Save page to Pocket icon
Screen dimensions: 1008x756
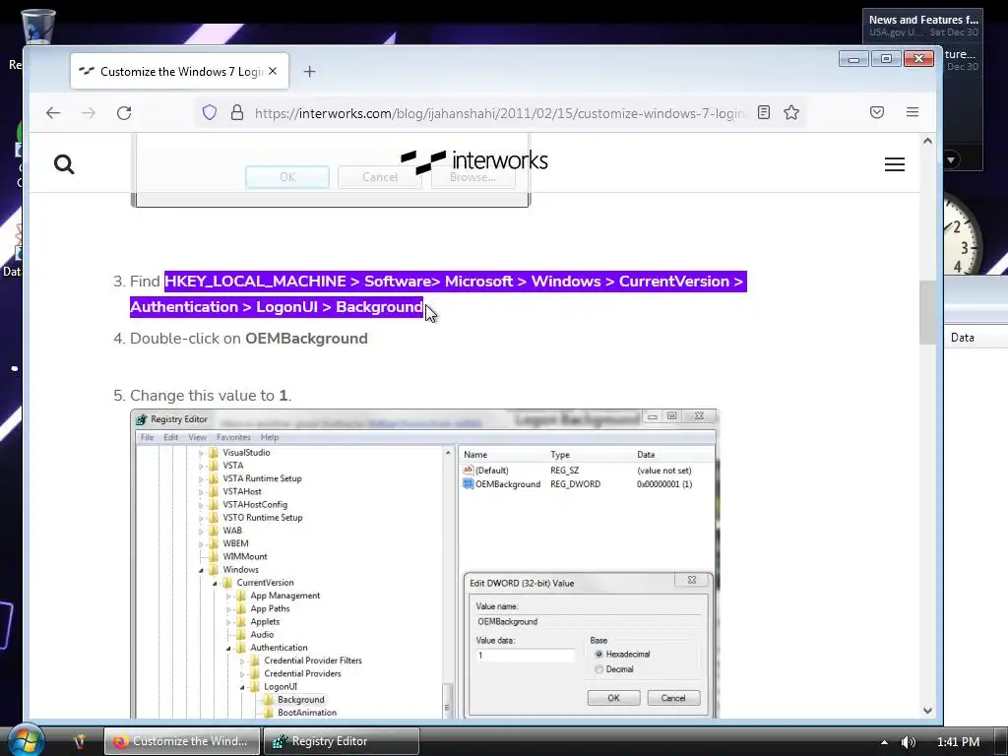point(877,112)
